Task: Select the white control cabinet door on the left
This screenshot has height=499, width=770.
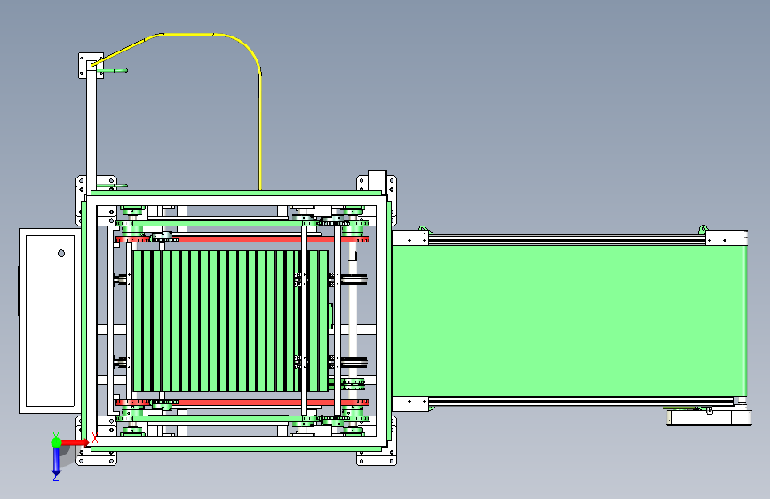Action: pos(50,321)
